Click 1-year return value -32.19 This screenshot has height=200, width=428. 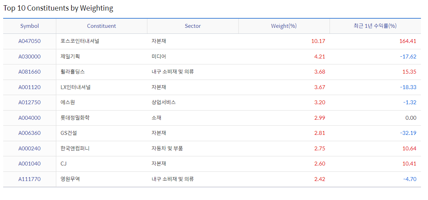[x=408, y=133]
